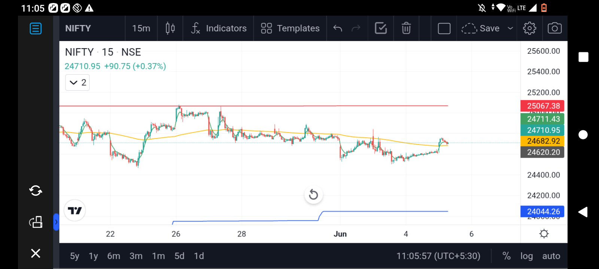Toggle auto scale
The height and width of the screenshot is (269, 599).
[x=551, y=256]
